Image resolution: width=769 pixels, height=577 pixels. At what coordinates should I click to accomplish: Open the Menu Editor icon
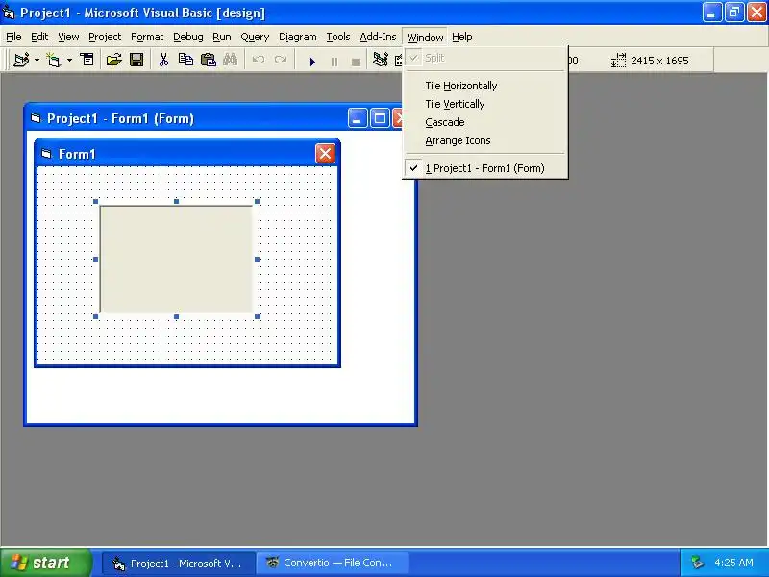[x=87, y=60]
